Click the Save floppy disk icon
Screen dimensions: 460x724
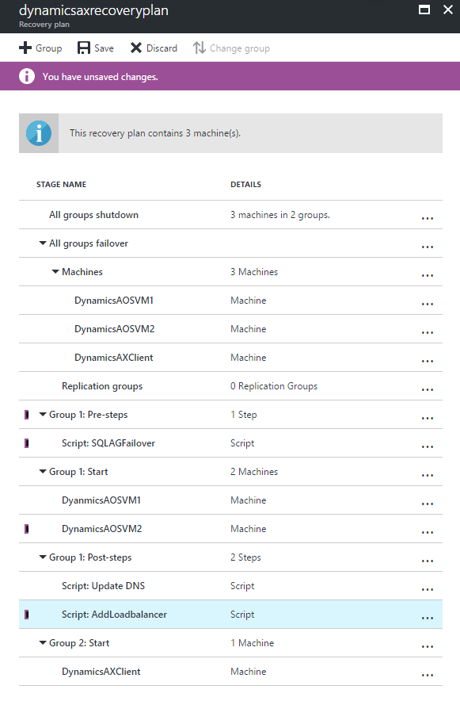coord(86,48)
